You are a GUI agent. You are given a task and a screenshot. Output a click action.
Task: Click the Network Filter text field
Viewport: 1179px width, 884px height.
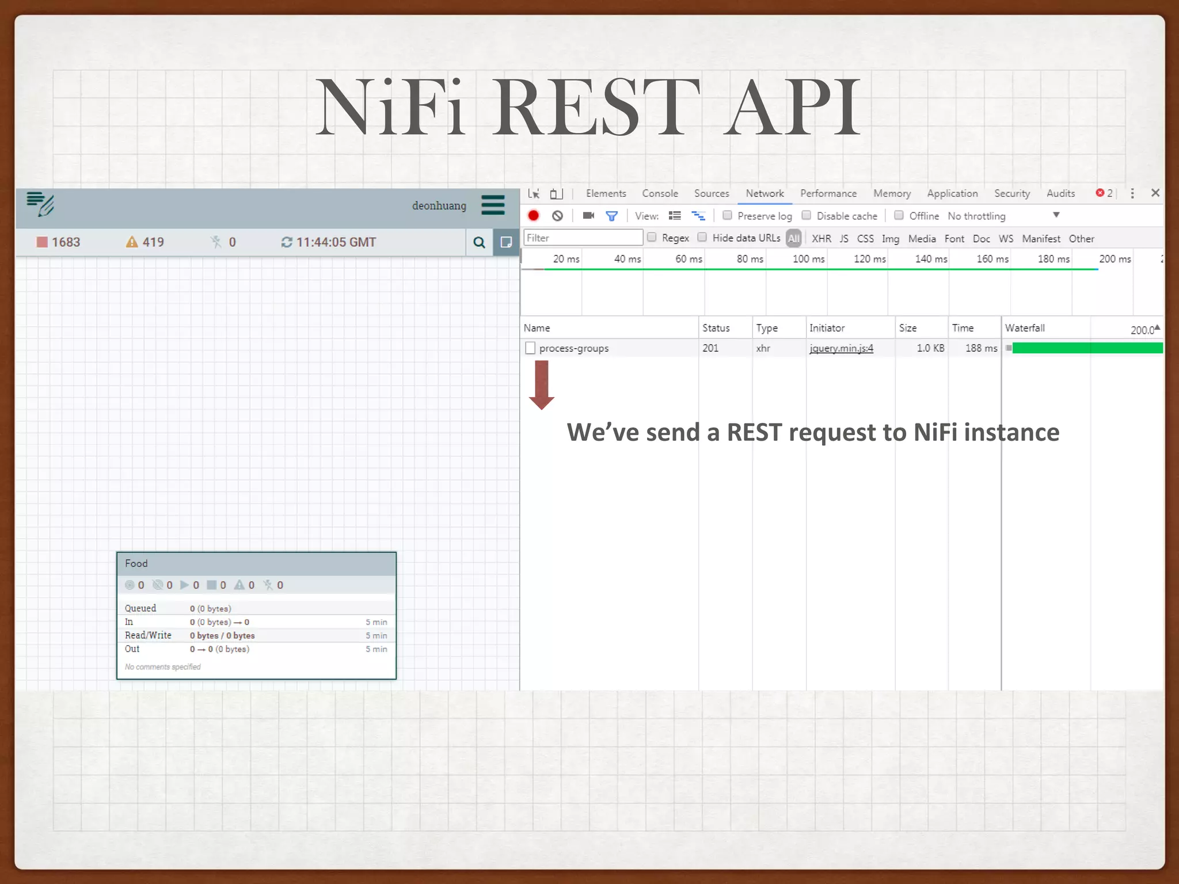pyautogui.click(x=583, y=238)
